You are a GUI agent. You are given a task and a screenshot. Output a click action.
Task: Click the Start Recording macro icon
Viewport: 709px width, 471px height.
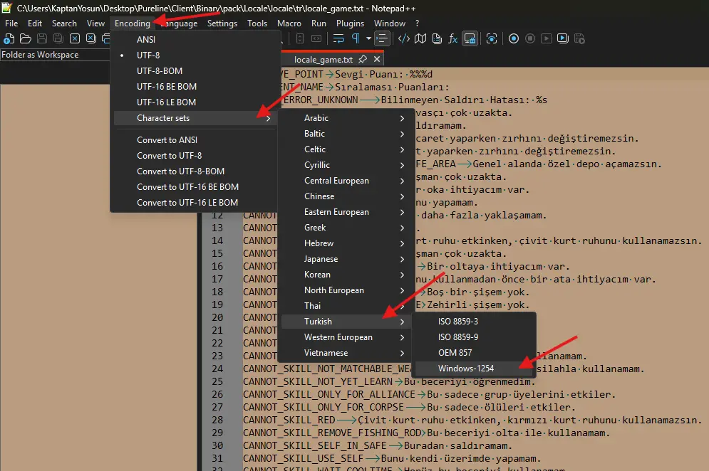tap(514, 38)
